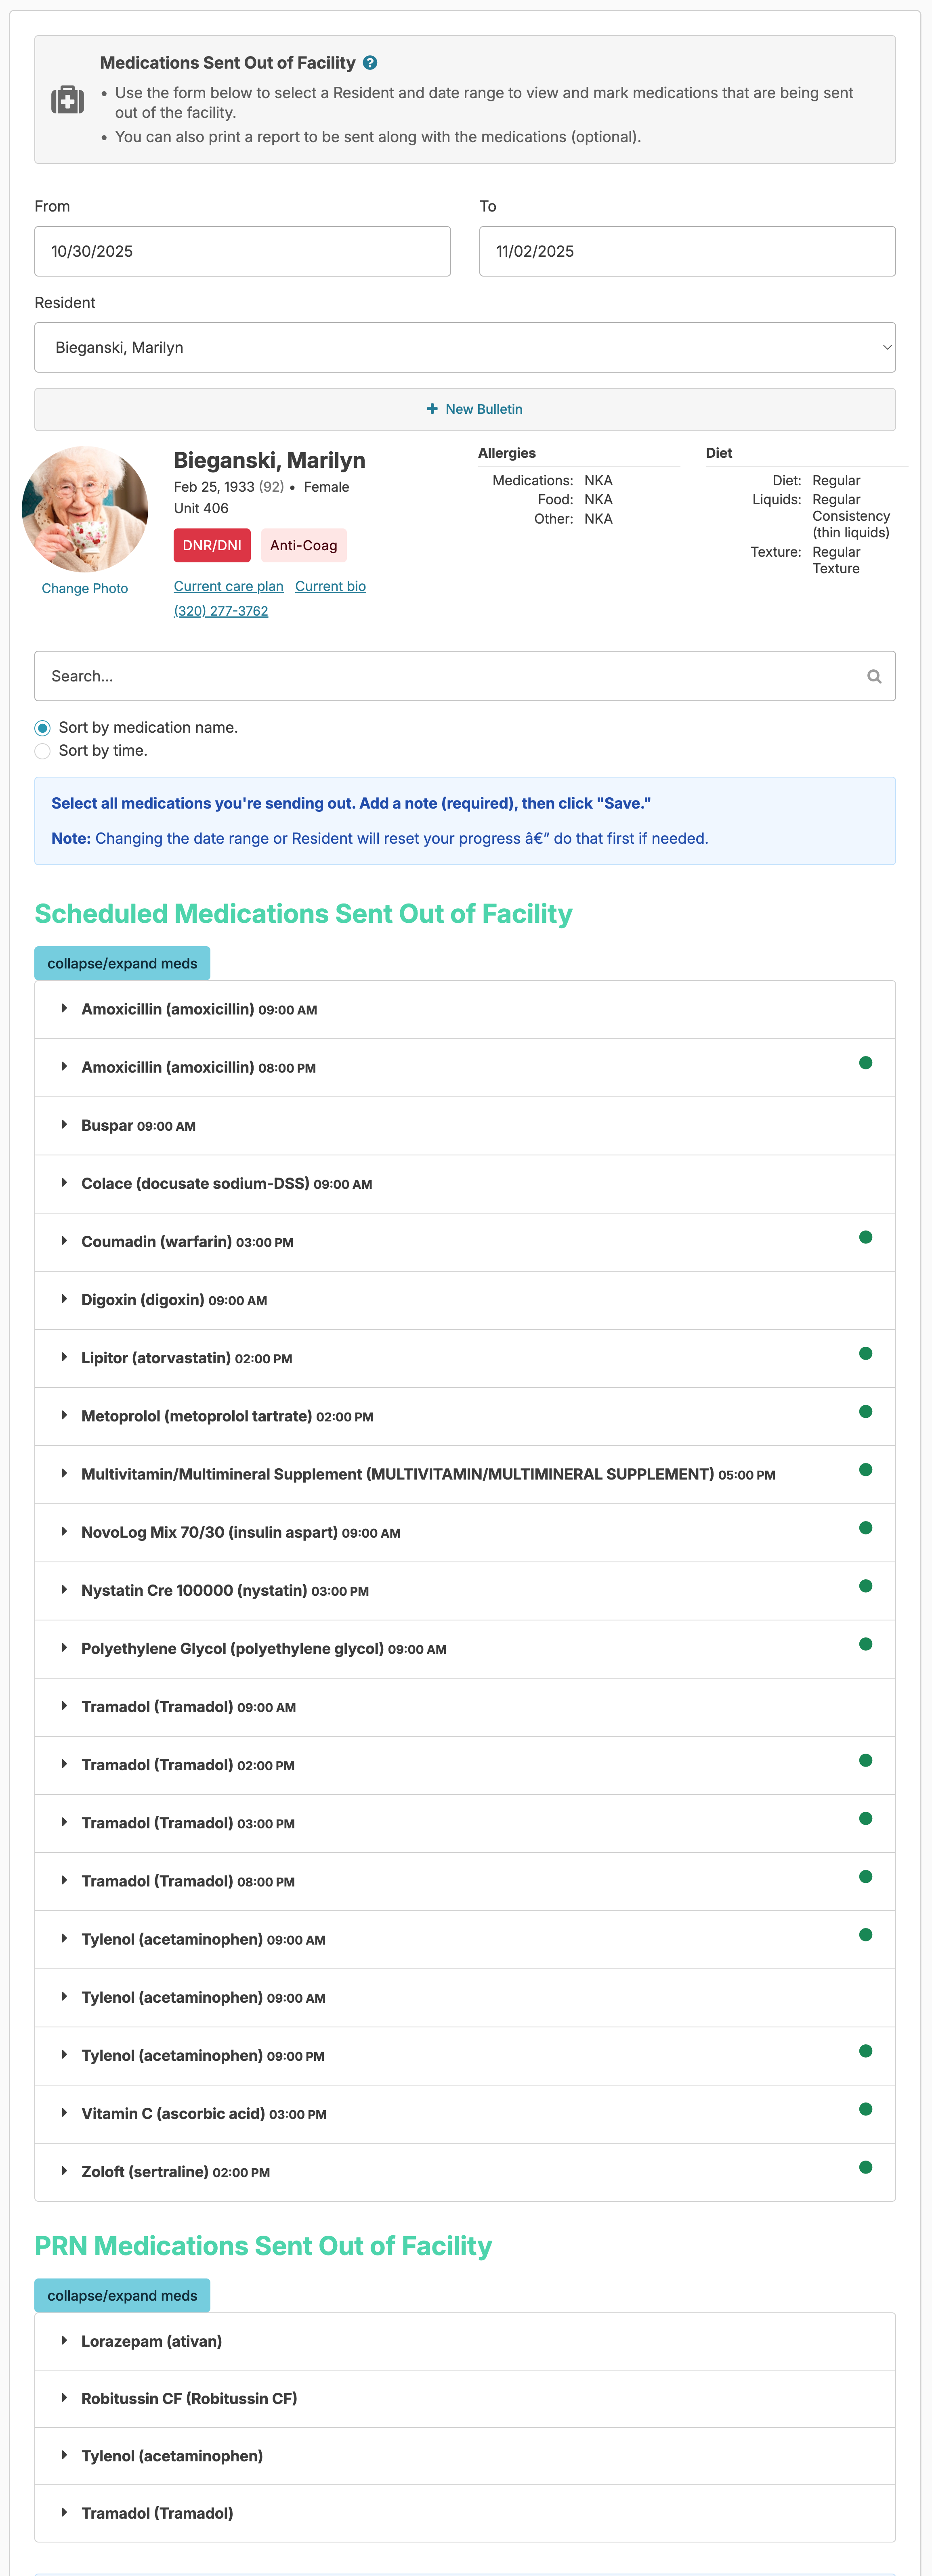Click Marilyn's resident photo
This screenshot has width=932, height=2576.
85,509
